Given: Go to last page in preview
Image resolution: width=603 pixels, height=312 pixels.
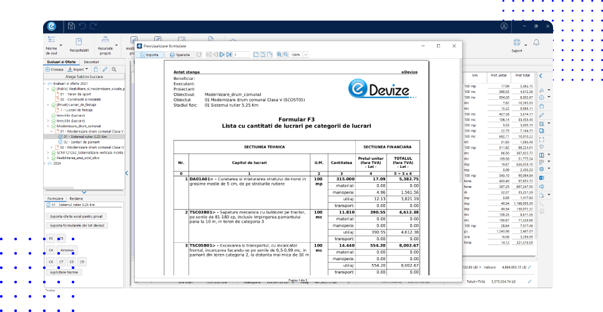Looking at the screenshot, I should coord(229,55).
